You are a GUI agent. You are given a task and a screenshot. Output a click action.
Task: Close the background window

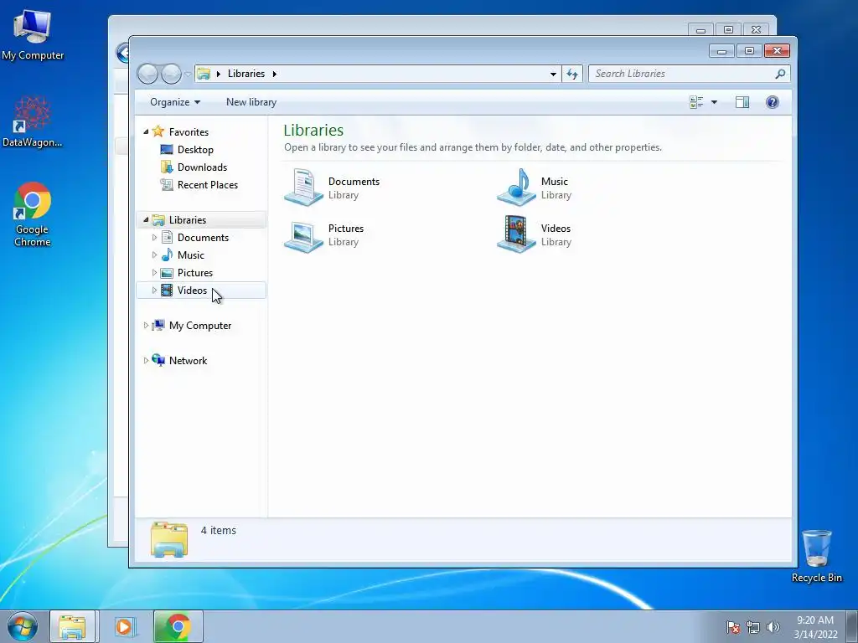(x=756, y=29)
